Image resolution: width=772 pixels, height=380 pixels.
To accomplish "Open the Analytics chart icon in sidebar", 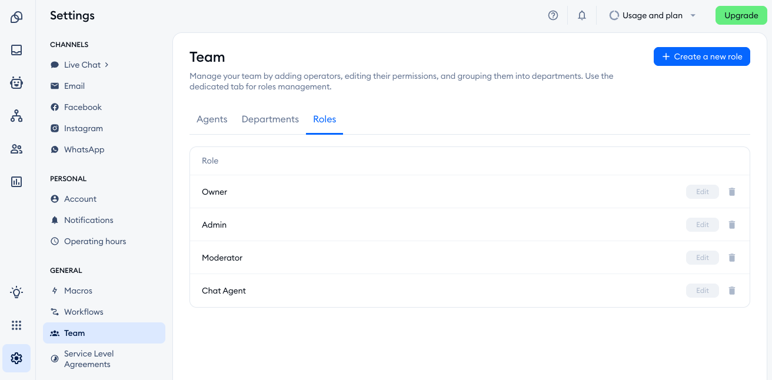I will click(16, 182).
